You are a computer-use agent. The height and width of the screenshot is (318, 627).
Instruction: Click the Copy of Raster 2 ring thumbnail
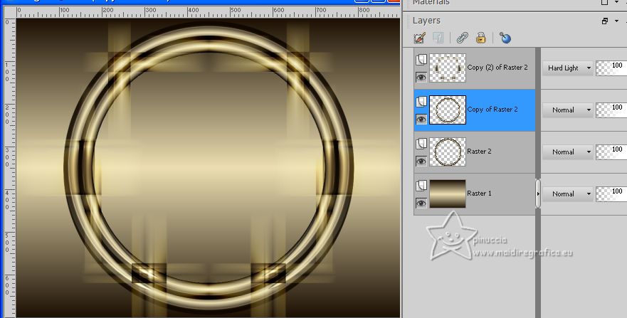tap(448, 110)
